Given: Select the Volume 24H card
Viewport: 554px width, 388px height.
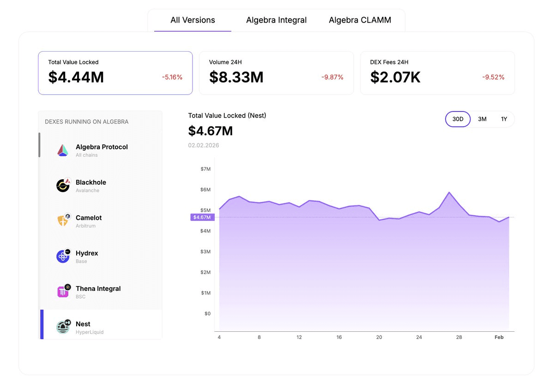Looking at the screenshot, I should pyautogui.click(x=276, y=73).
